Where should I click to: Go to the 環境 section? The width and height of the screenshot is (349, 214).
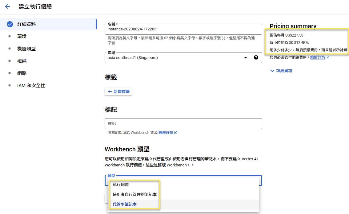tap(22, 36)
